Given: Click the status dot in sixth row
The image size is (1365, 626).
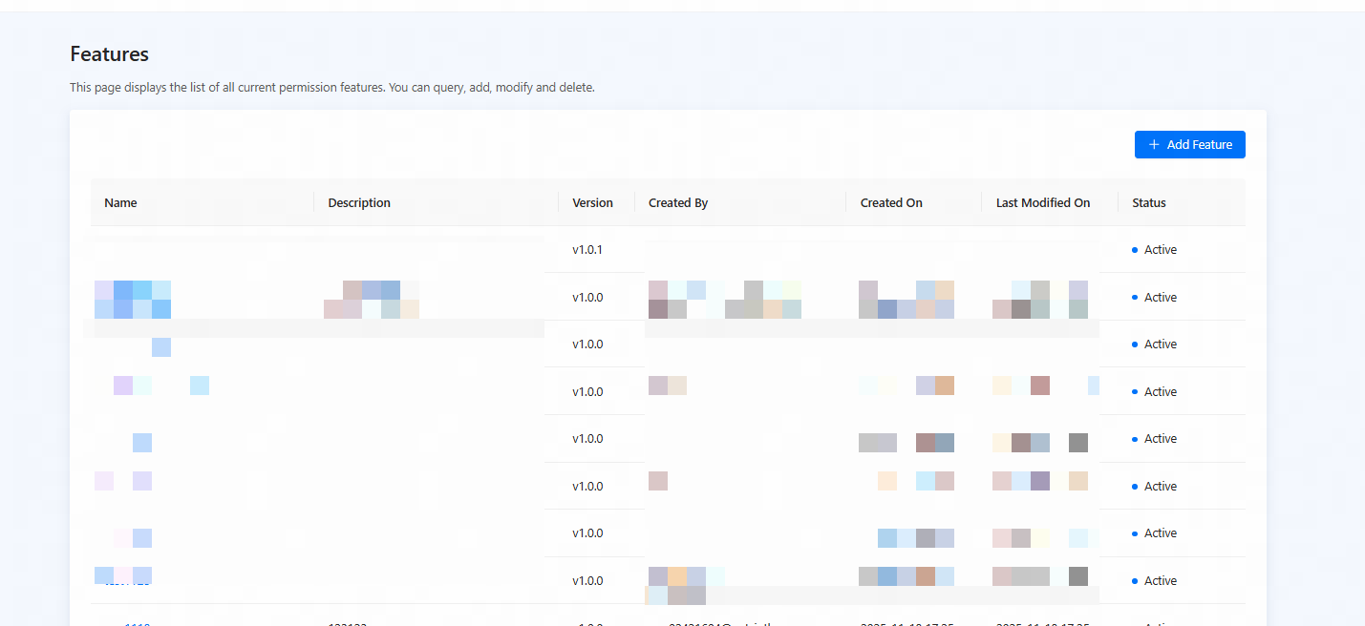Looking at the screenshot, I should 1135,487.
